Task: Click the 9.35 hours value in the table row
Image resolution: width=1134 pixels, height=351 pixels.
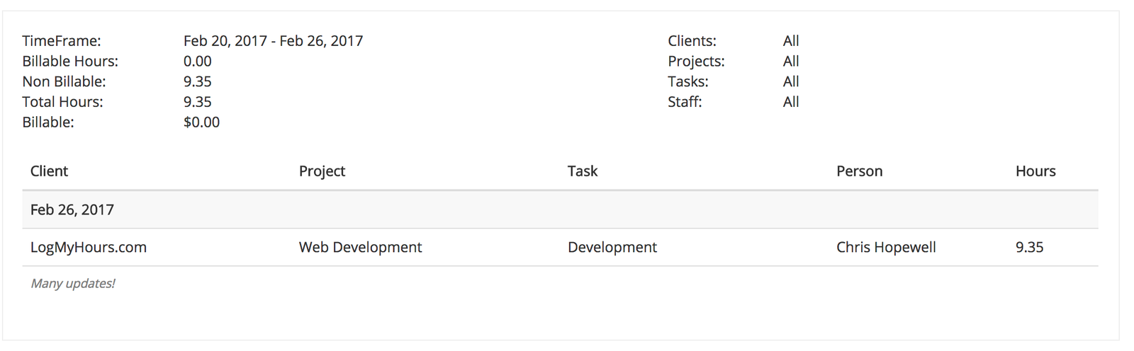Action: coord(1029,247)
